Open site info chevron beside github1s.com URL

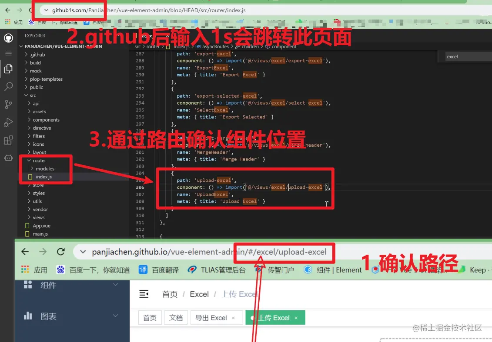[x=46, y=10]
